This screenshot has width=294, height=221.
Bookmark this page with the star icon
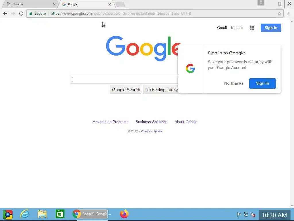pyautogui.click(x=279, y=14)
